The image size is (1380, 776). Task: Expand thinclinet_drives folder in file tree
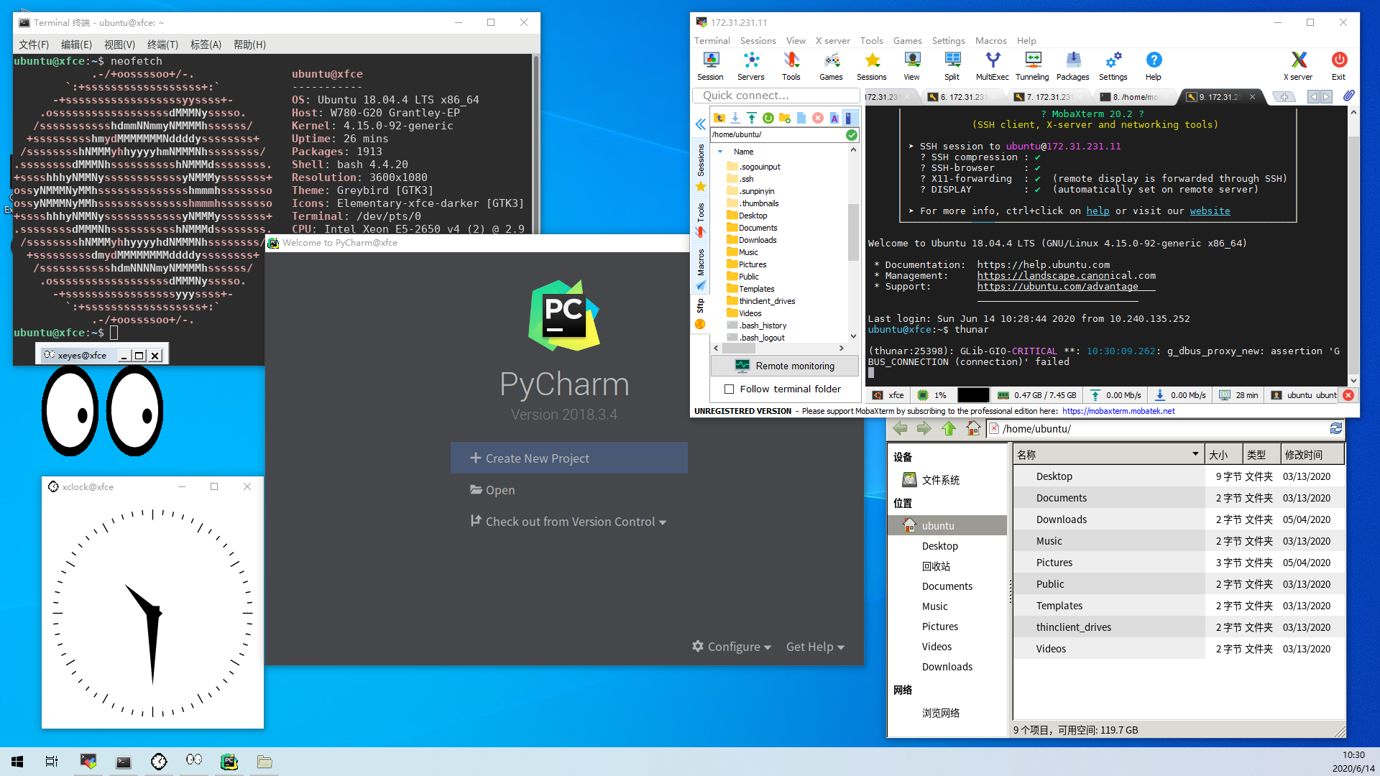pos(767,300)
